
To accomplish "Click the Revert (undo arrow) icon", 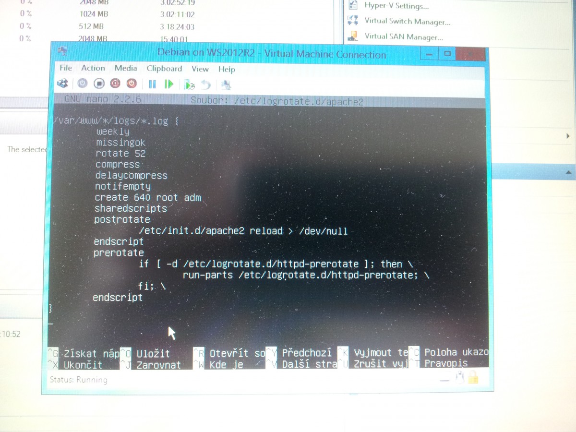I will (206, 84).
